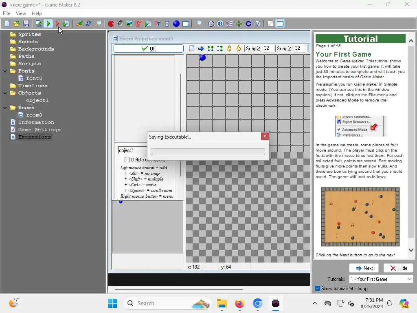
Task: Select font0 in resource tree
Action: (x=34, y=78)
